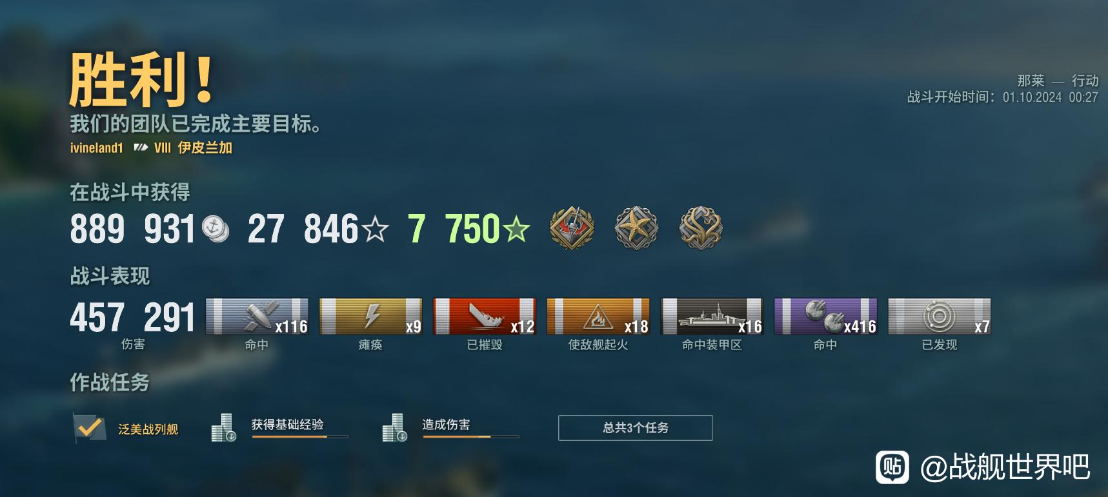The image size is (1108, 497).
Task: Click the main battery hits x116 ribbon
Action: (257, 317)
